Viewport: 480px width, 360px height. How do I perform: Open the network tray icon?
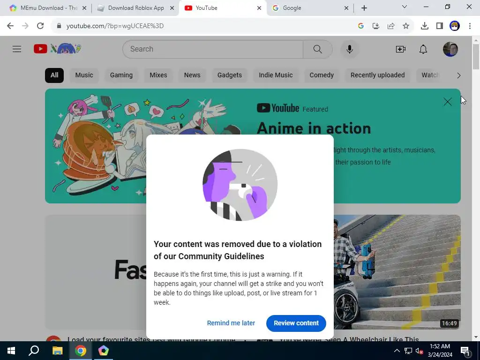tap(408, 351)
